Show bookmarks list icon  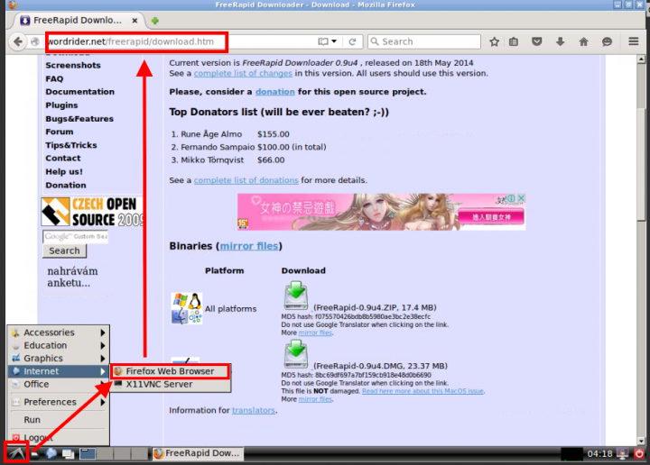click(x=514, y=41)
